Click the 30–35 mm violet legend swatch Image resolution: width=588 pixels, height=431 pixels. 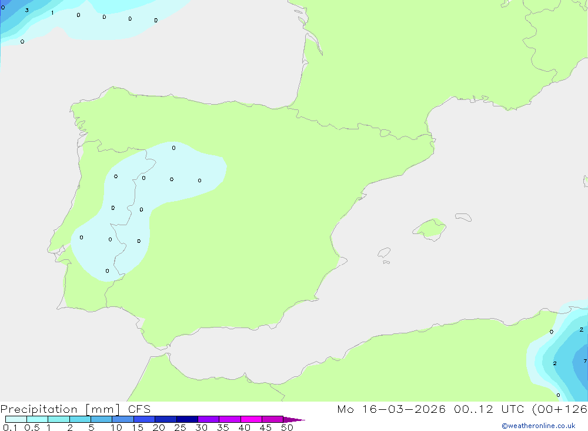coord(209,419)
